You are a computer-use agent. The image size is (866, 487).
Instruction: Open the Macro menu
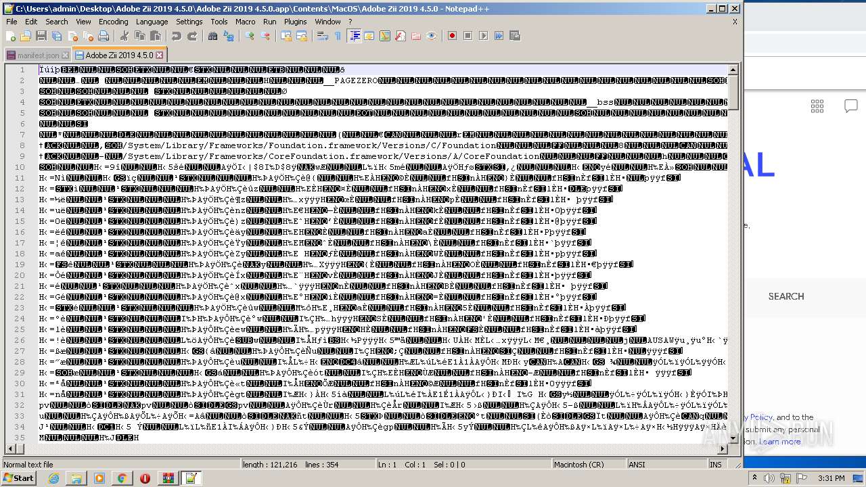[x=246, y=22]
